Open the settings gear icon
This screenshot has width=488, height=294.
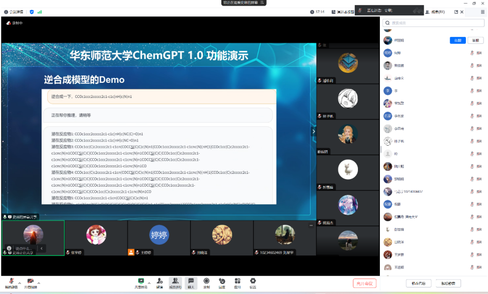253,282
